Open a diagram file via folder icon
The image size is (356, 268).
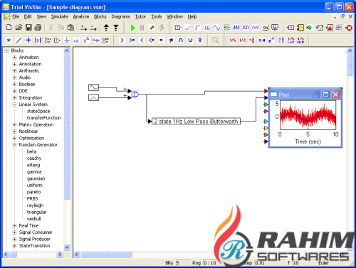pyautogui.click(x=19, y=28)
